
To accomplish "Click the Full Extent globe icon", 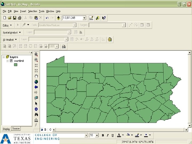I will (36, 82).
